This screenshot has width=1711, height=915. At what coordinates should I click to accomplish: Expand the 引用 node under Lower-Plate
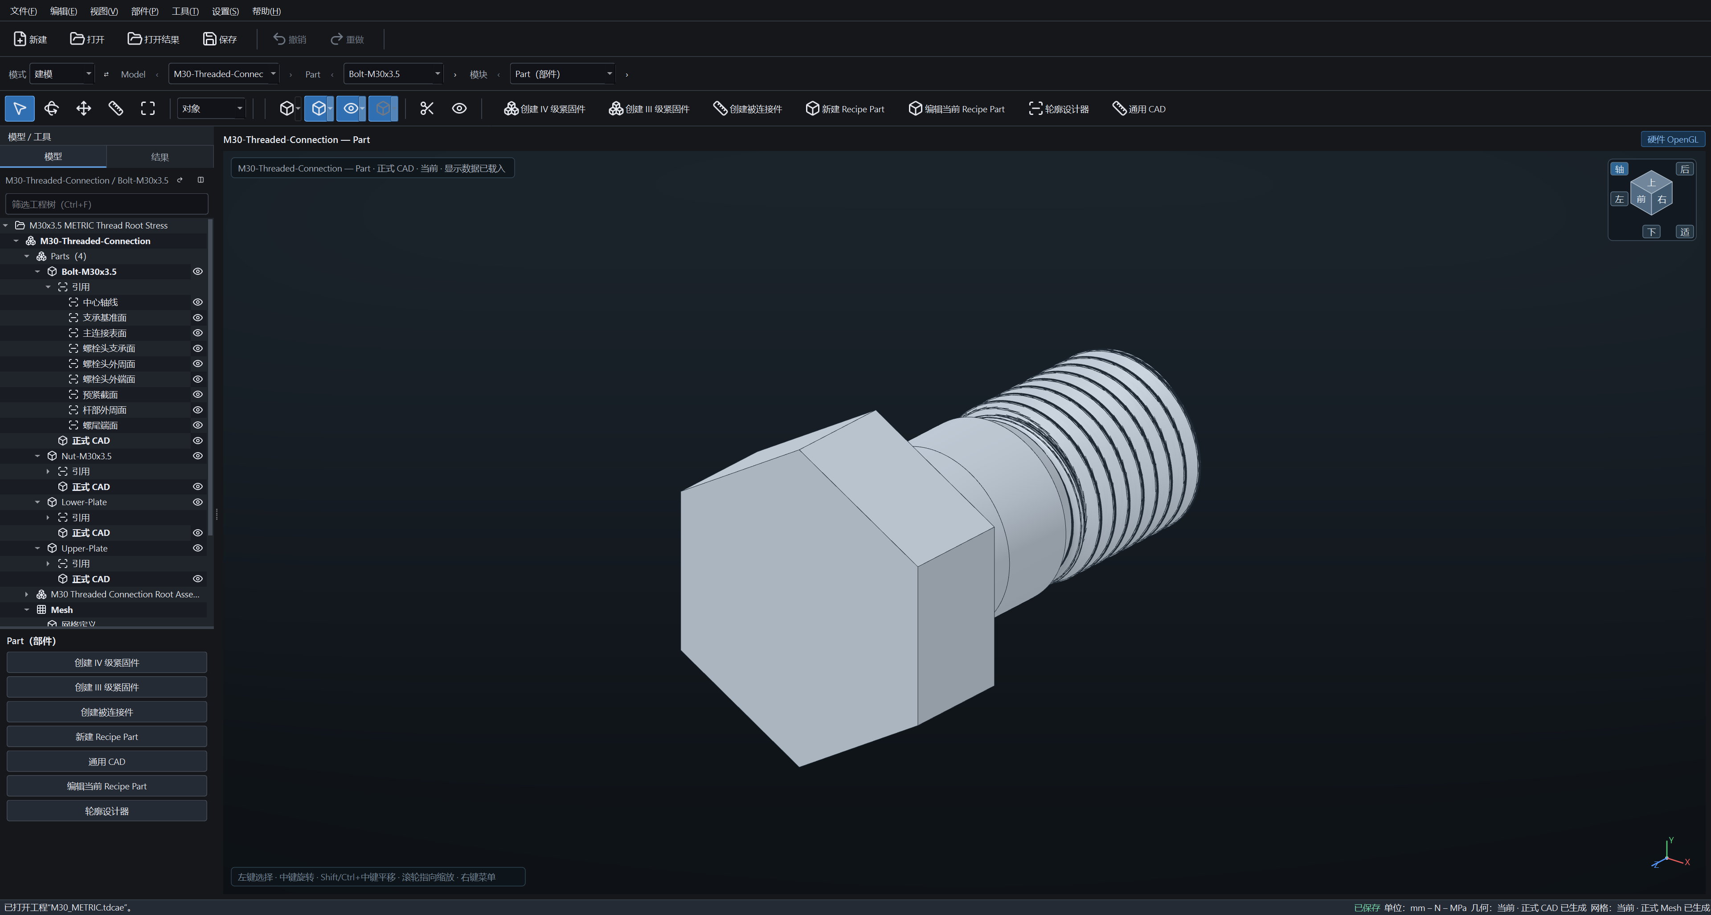(48, 517)
